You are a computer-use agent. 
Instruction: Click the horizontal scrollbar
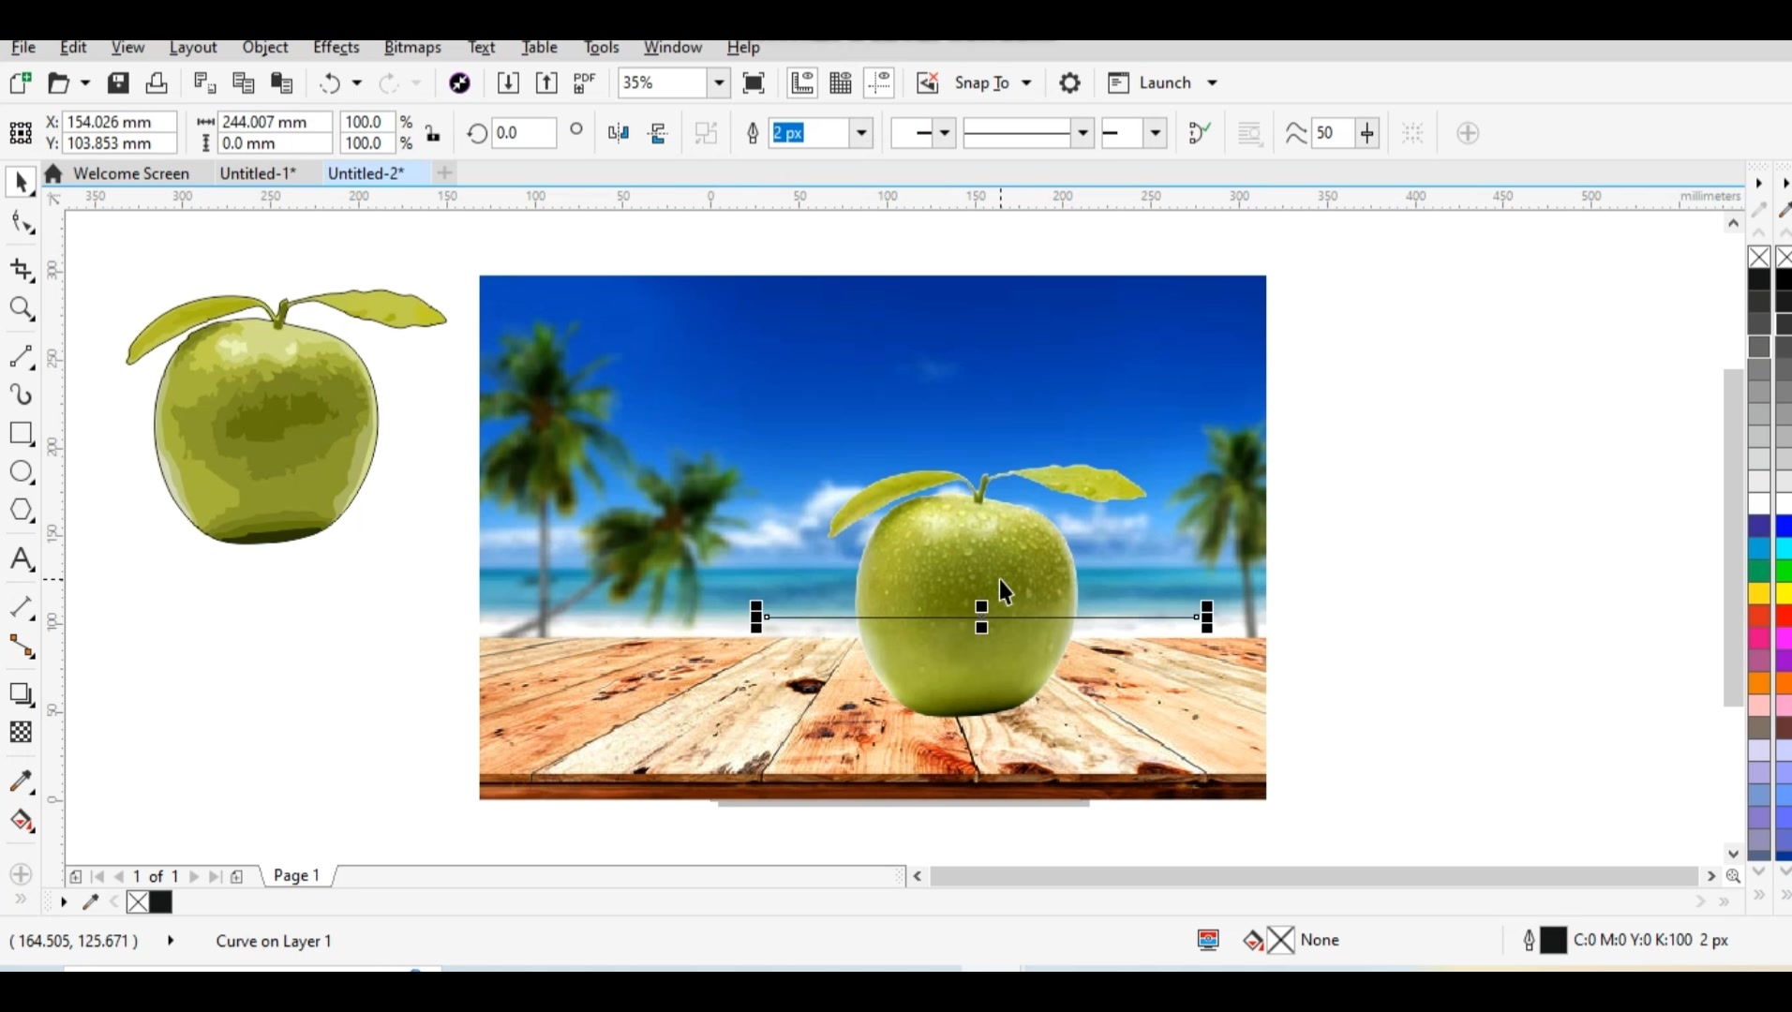pos(1314,876)
